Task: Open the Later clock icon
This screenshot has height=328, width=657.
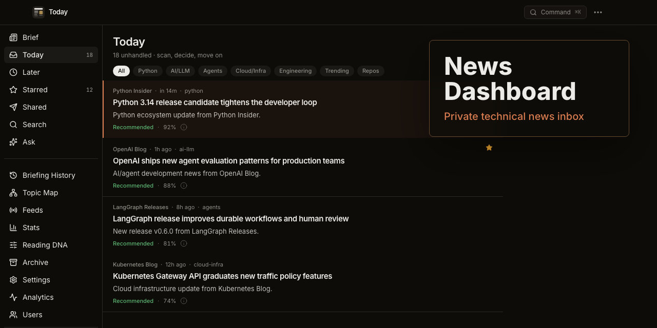Action: pos(13,72)
